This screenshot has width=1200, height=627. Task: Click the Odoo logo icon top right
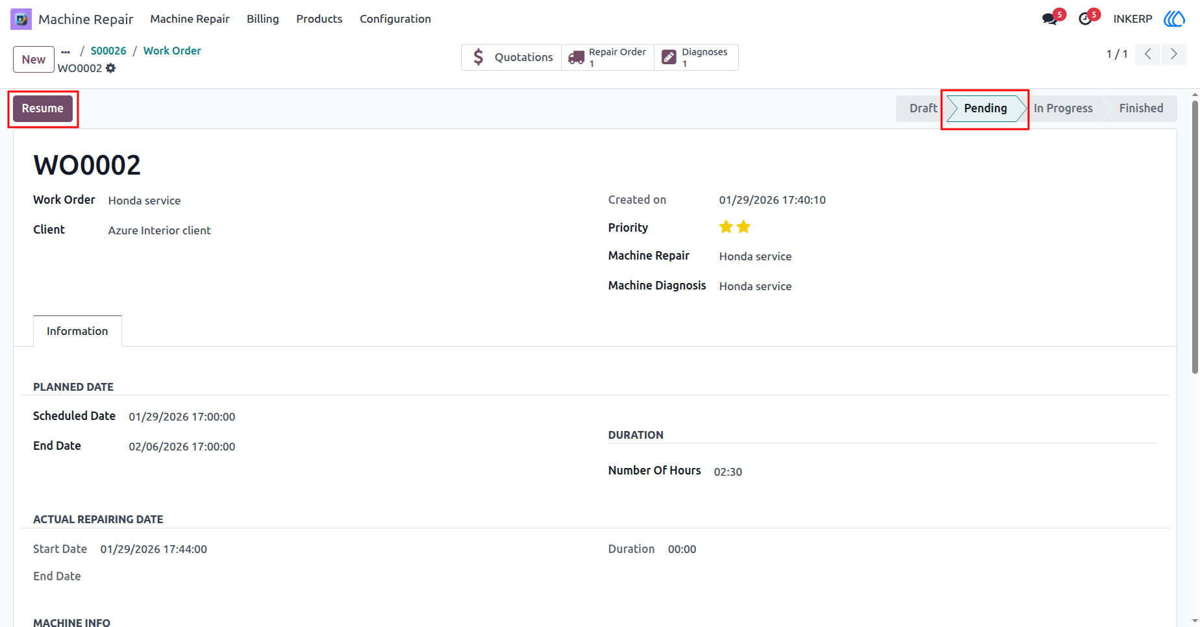1174,19
